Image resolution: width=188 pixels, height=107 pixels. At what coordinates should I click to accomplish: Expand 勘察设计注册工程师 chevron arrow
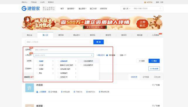pyautogui.click(x=76, y=65)
